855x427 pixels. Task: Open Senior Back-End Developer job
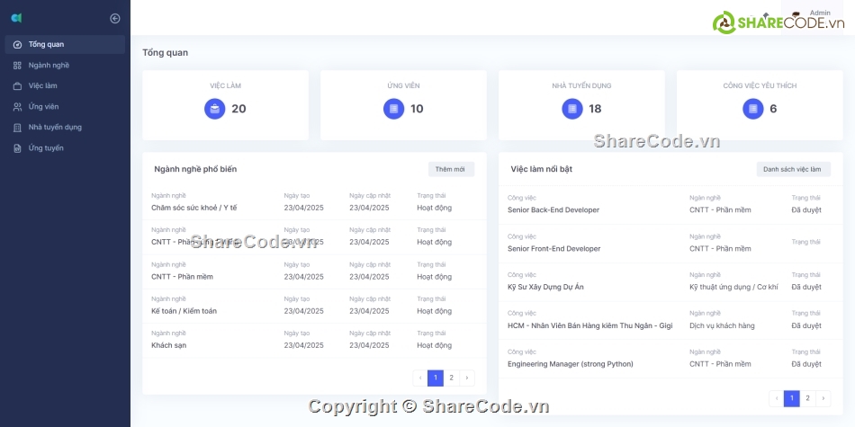click(553, 210)
